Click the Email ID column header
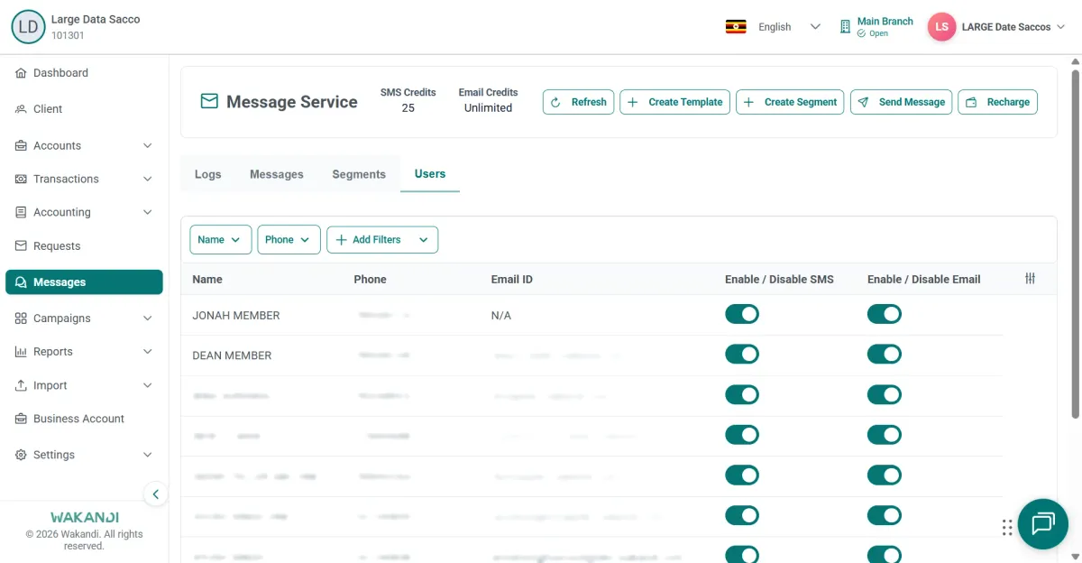 tap(512, 280)
